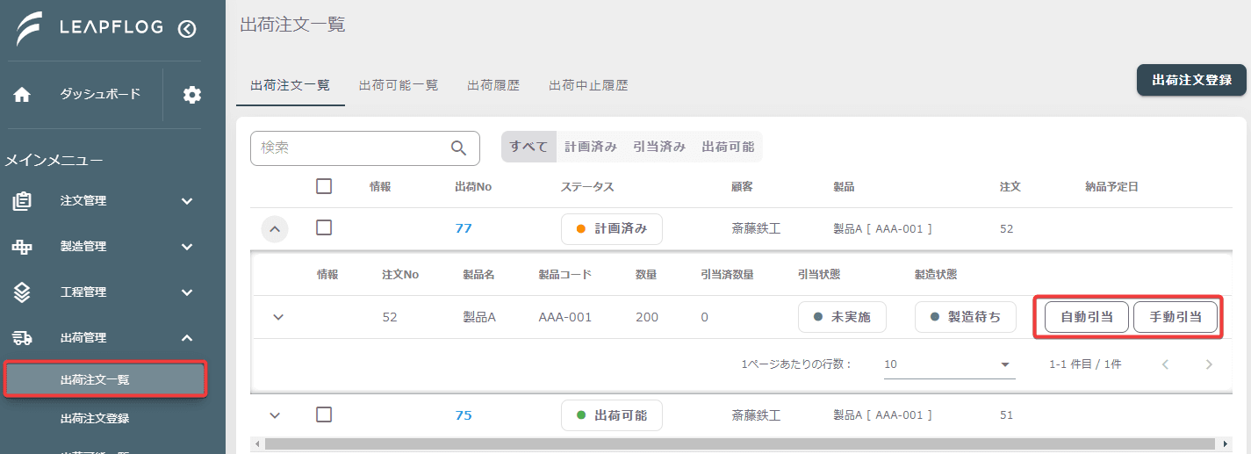Collapse the expanded row for shipment 77
The image size is (1251, 454).
(x=275, y=229)
